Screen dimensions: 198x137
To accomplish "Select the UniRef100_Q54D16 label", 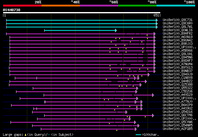I will point(178,112).
